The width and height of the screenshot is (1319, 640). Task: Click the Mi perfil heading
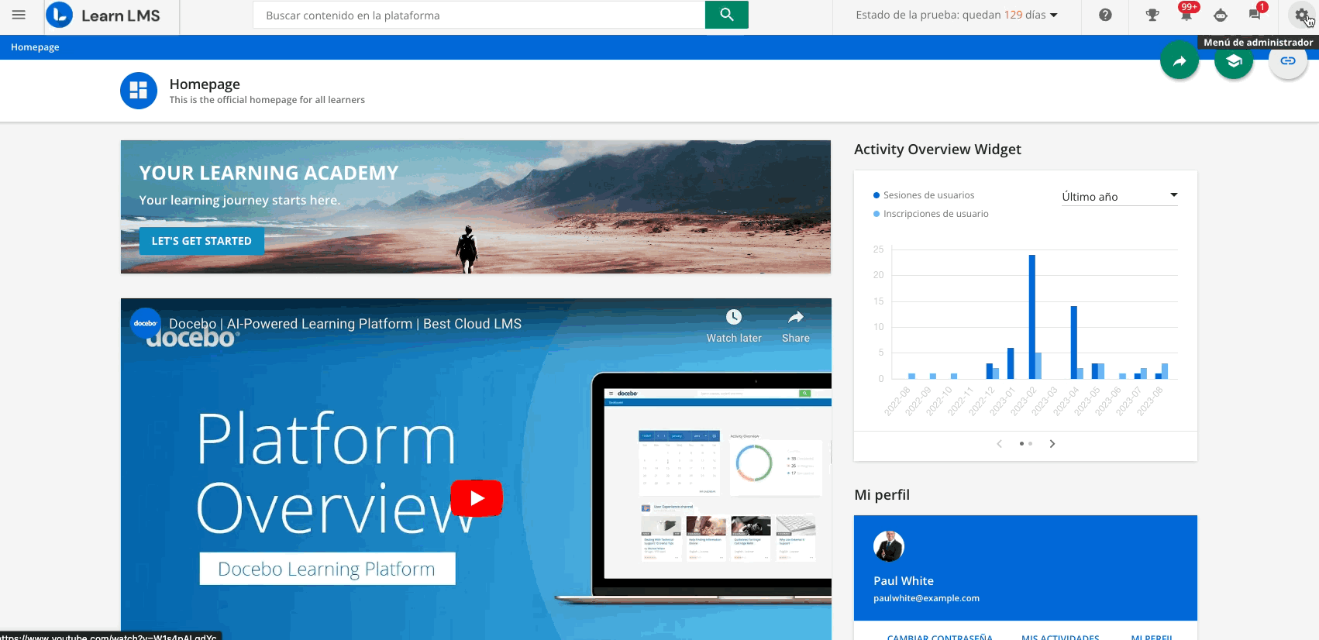(882, 495)
